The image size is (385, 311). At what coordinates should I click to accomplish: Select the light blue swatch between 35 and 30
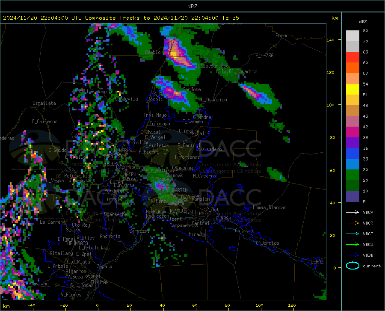352,164
